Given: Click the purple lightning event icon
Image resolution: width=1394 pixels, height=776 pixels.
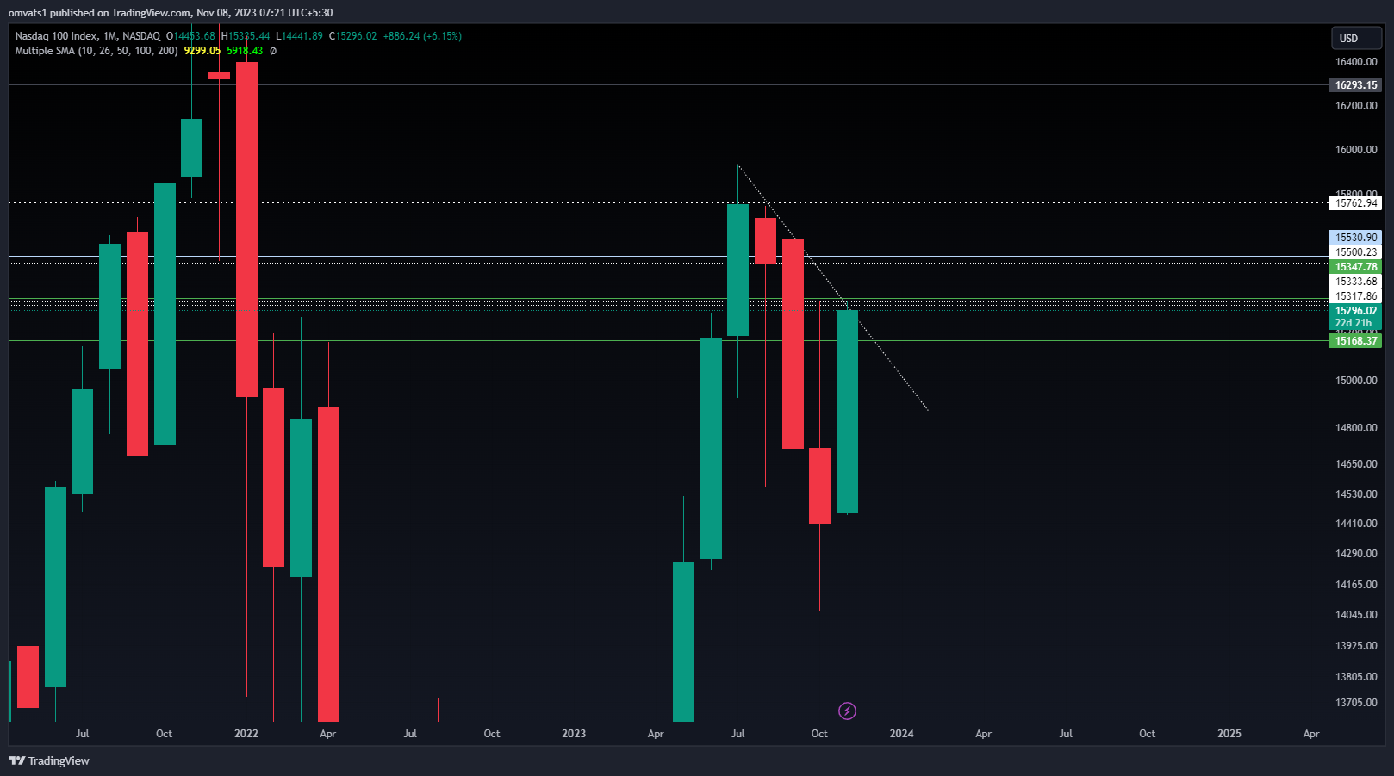Looking at the screenshot, I should [847, 711].
